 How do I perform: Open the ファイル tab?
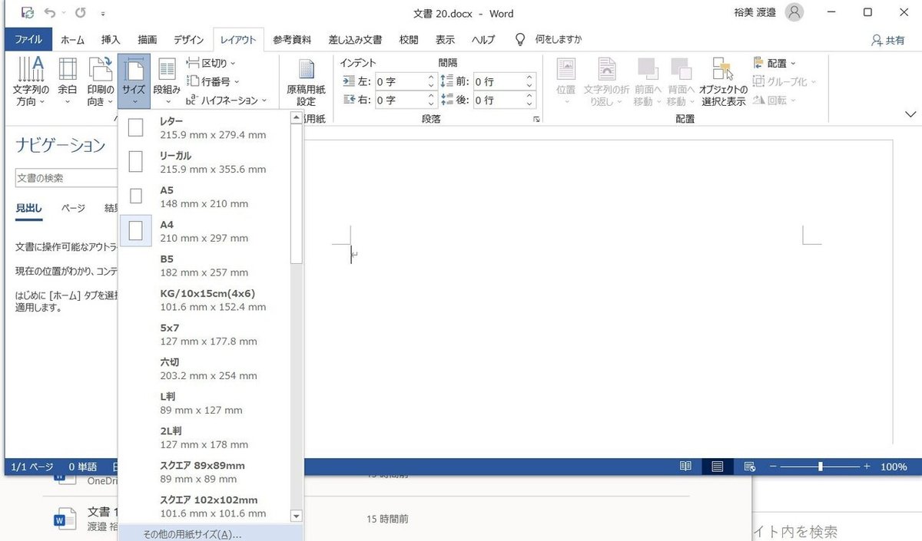[28, 40]
